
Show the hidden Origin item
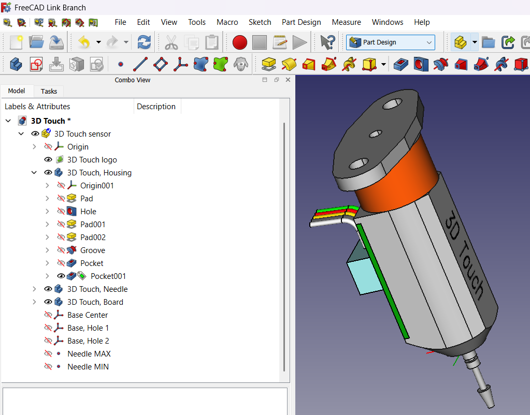[x=48, y=146]
